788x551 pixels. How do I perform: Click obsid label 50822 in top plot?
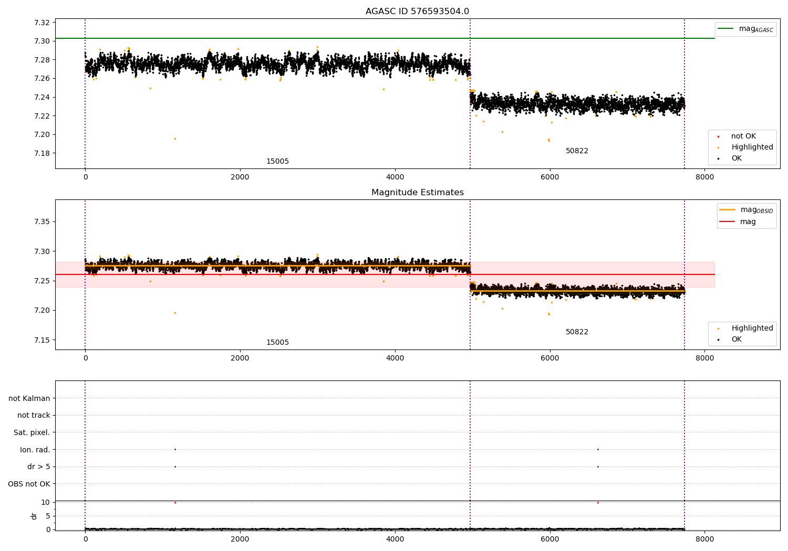pos(577,151)
